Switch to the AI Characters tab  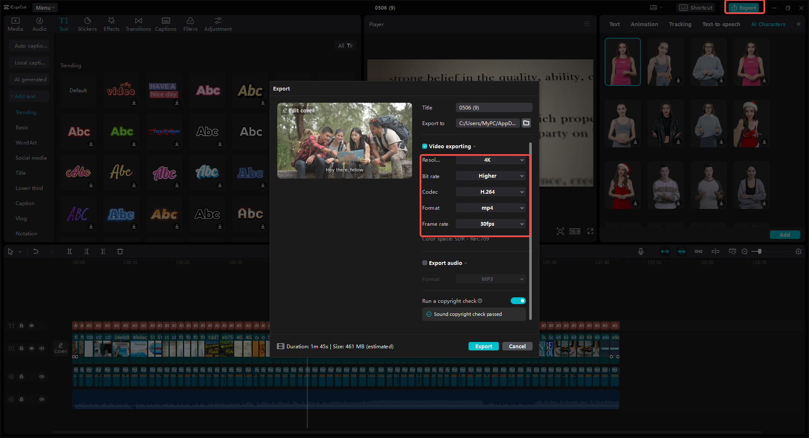coord(768,24)
